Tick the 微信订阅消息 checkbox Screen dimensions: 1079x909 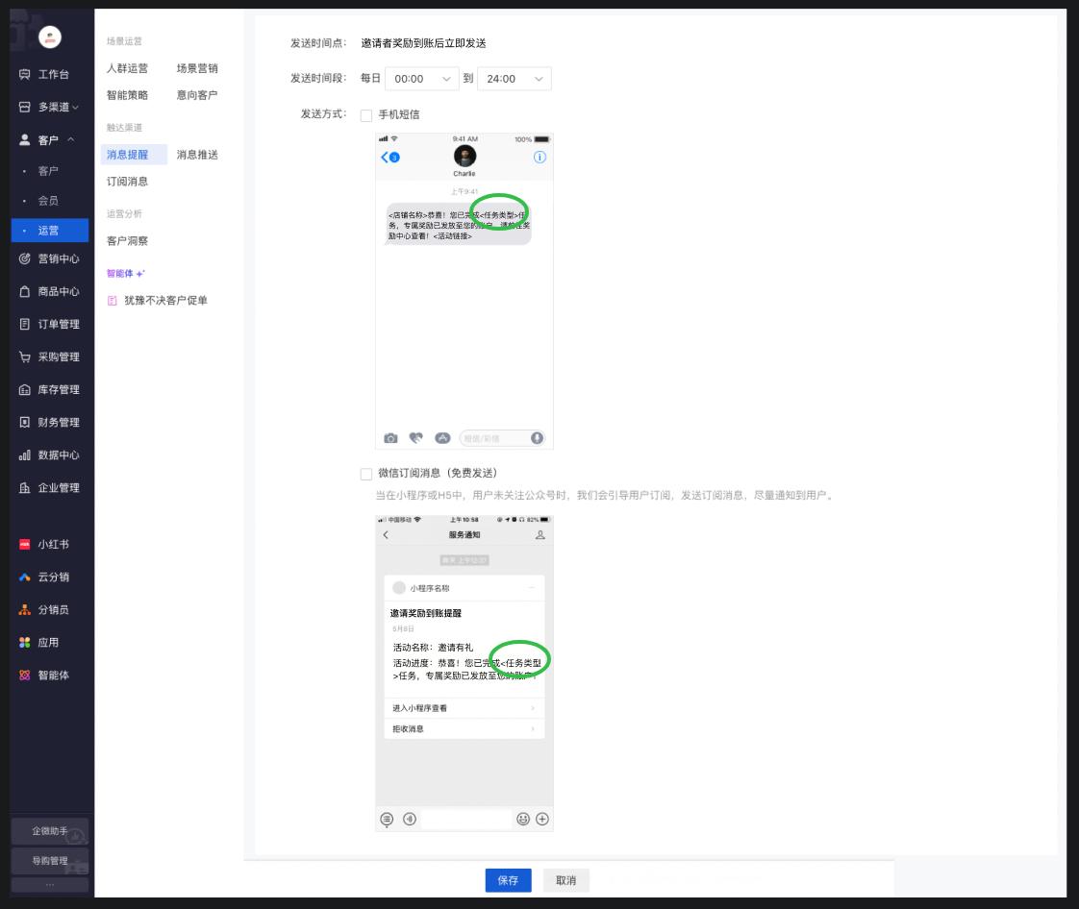point(366,474)
